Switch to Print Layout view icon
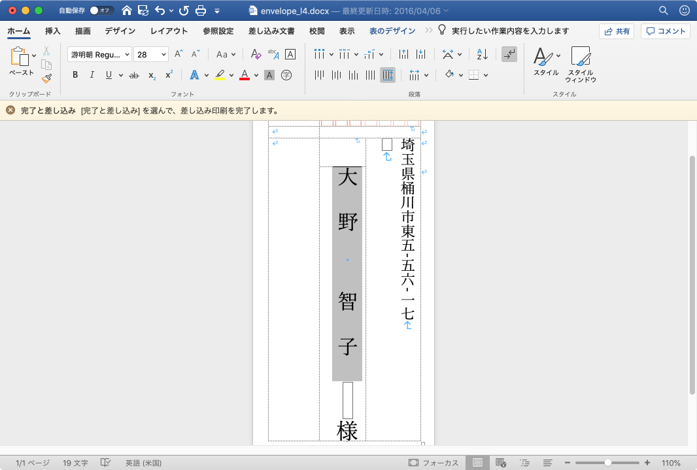 pyautogui.click(x=477, y=463)
